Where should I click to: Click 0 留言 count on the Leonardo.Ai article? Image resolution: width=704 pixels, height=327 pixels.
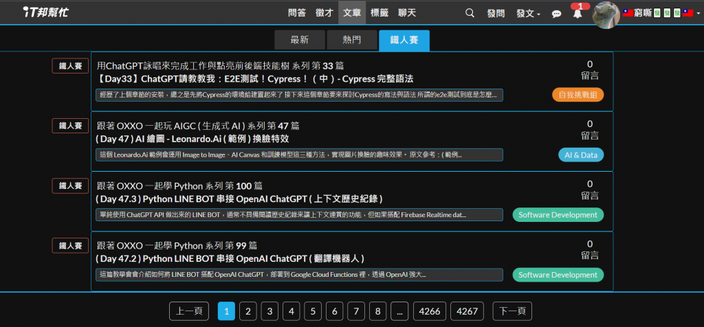(590, 130)
